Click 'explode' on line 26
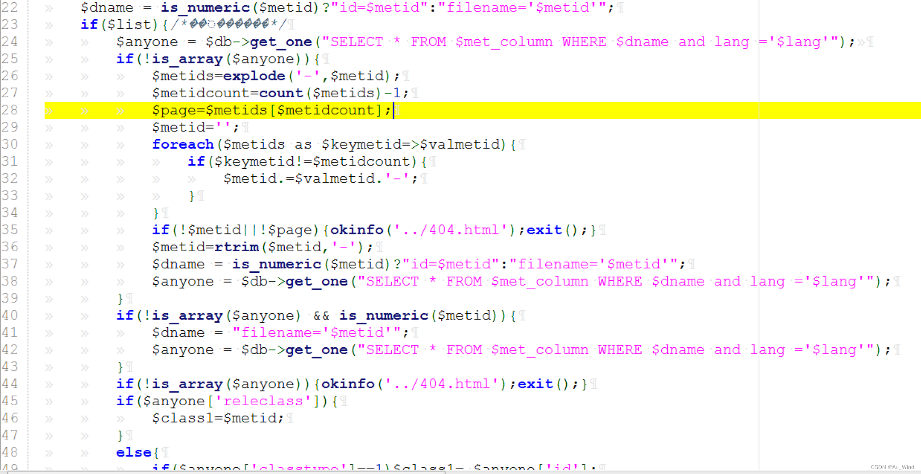Image resolution: width=921 pixels, height=474 pixels. click(254, 76)
